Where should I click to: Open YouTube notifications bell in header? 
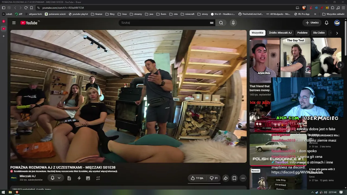pyautogui.click(x=326, y=23)
